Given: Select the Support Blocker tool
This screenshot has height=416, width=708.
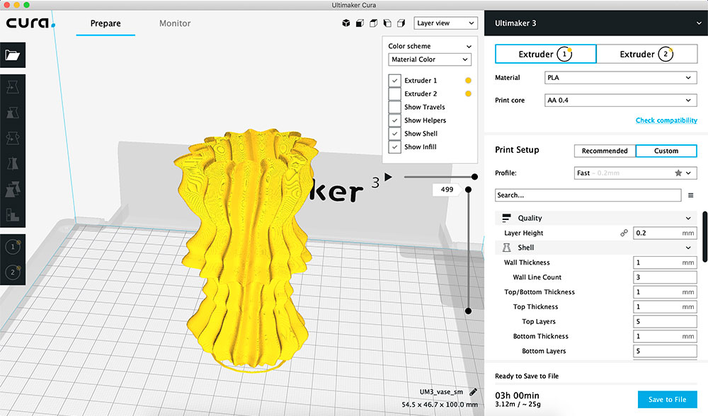Looking at the screenshot, I should pyautogui.click(x=13, y=215).
